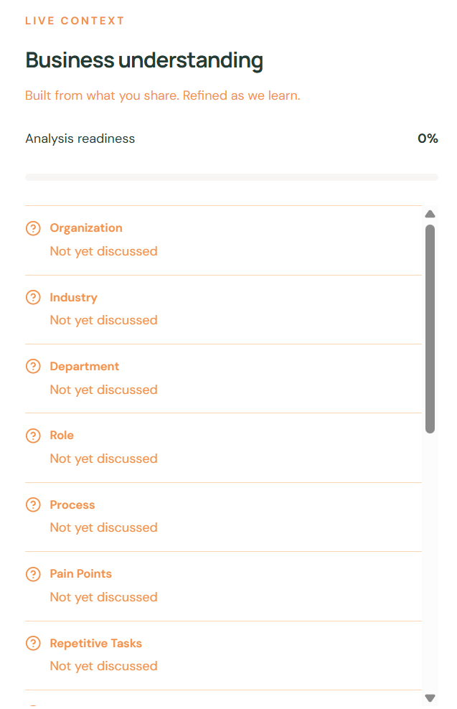Click the Analysis readiness progress bar
Screen dimensions: 457x709
[x=232, y=177]
